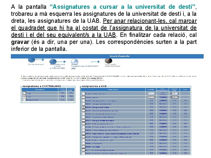Click the 'Curs' column header
The width and height of the screenshot is (211, 158).
tap(185, 90)
